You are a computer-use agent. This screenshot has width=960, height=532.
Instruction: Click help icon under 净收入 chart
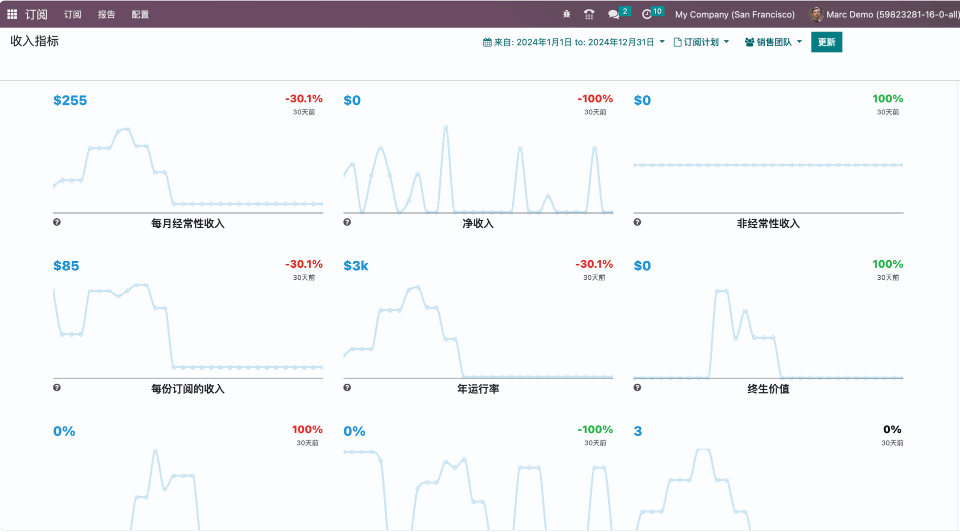[347, 222]
